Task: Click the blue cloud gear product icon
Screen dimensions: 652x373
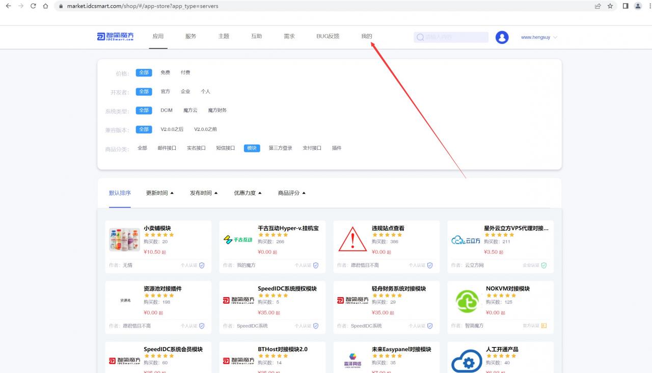Action: (x=467, y=361)
